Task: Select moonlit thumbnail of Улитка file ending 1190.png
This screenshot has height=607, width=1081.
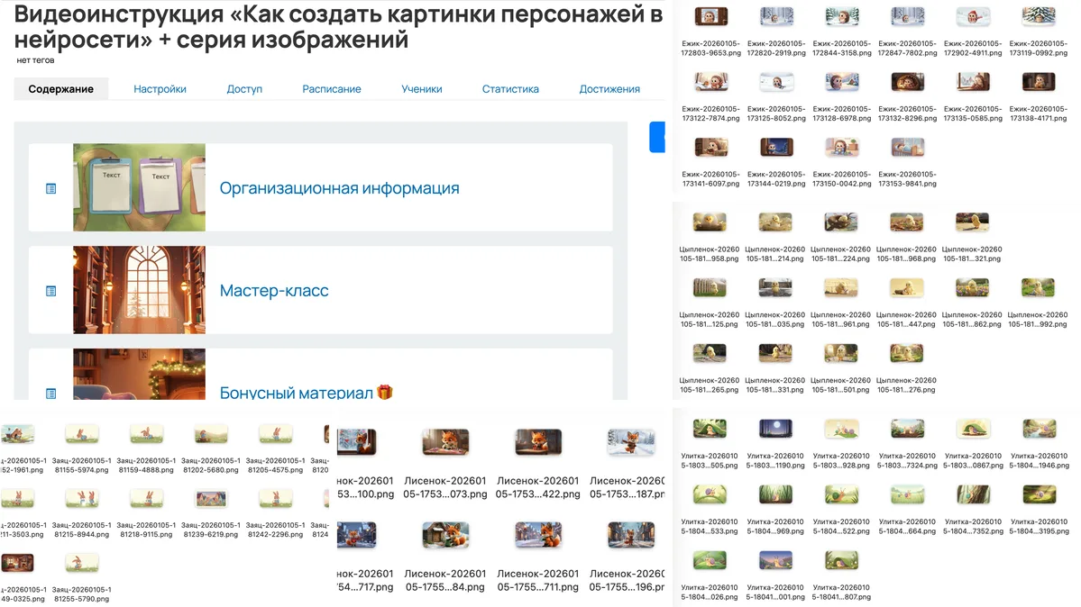Action: (775, 429)
